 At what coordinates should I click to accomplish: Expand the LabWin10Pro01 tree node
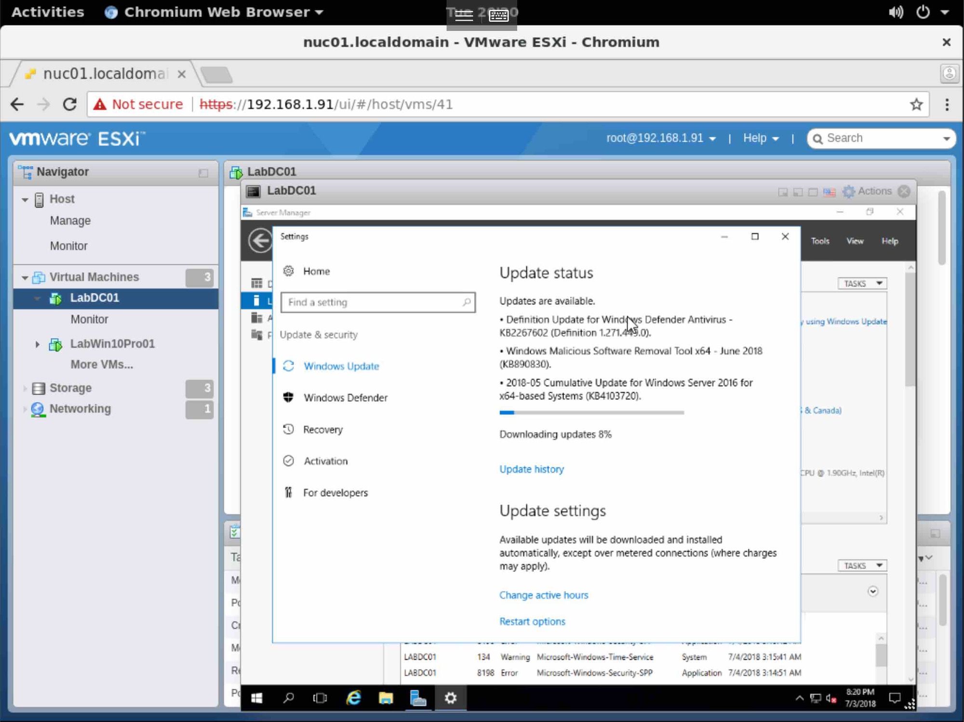[37, 344]
